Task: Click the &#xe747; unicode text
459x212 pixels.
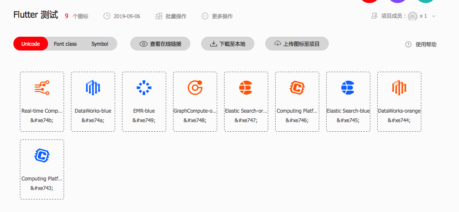Action: point(246,120)
